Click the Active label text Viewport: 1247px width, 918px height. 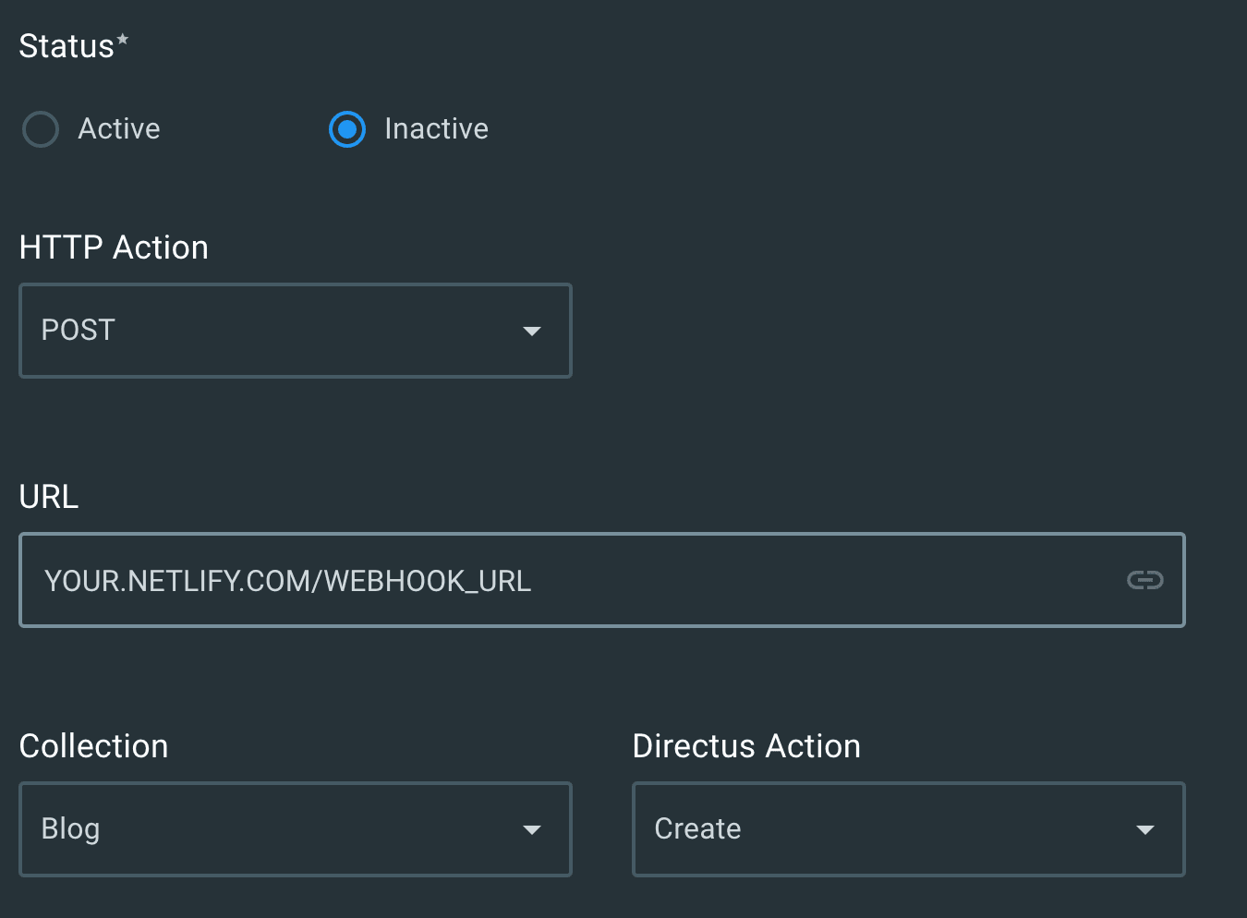119,128
